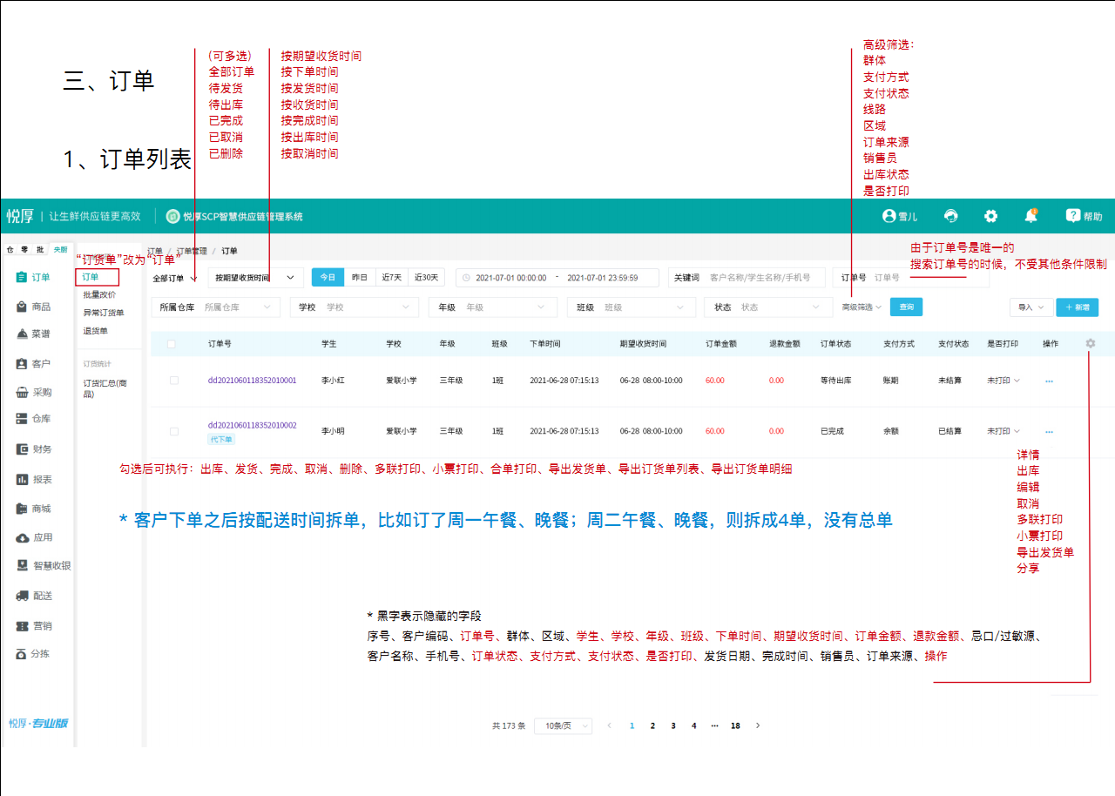Open 配送 truck icon in sidebar
1115x796 pixels.
point(23,596)
